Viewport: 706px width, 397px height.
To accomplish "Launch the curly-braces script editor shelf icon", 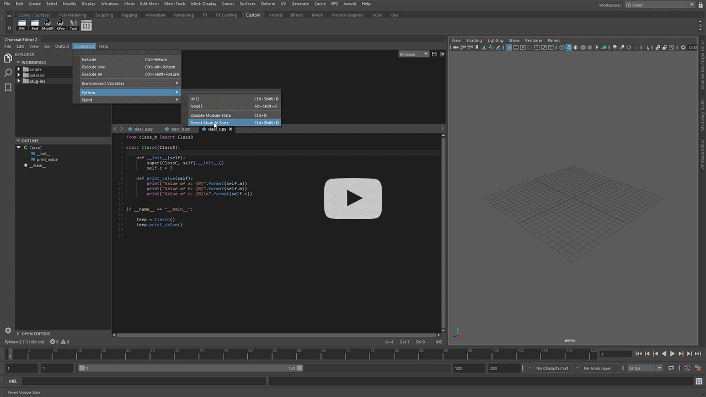I will 87,25.
